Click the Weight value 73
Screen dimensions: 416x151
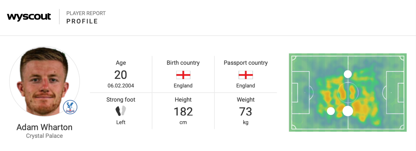click(x=246, y=112)
